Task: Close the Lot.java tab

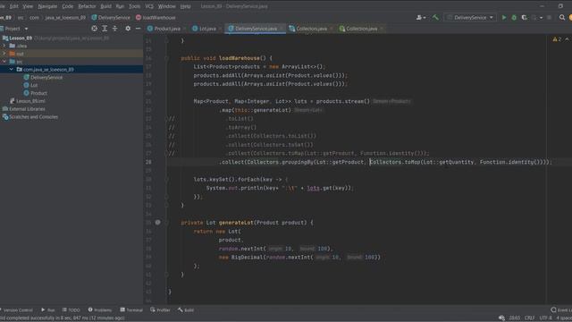Action: (221, 29)
